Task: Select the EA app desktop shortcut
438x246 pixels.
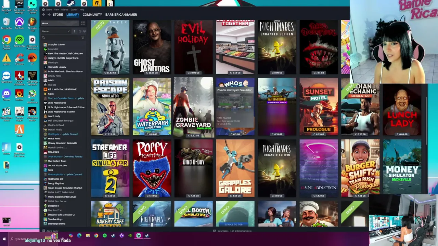Action: (32, 59)
